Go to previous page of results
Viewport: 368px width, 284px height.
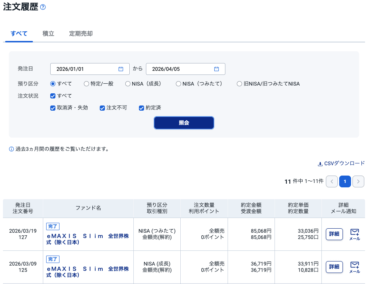click(x=332, y=181)
